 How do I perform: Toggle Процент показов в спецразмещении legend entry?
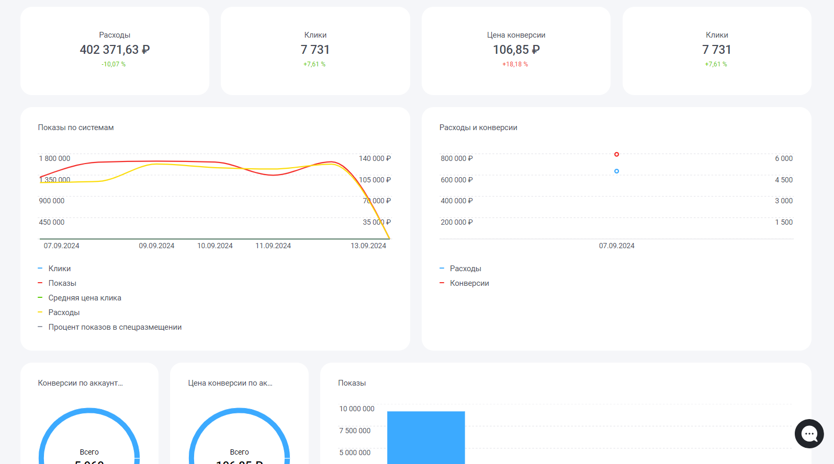click(x=110, y=327)
